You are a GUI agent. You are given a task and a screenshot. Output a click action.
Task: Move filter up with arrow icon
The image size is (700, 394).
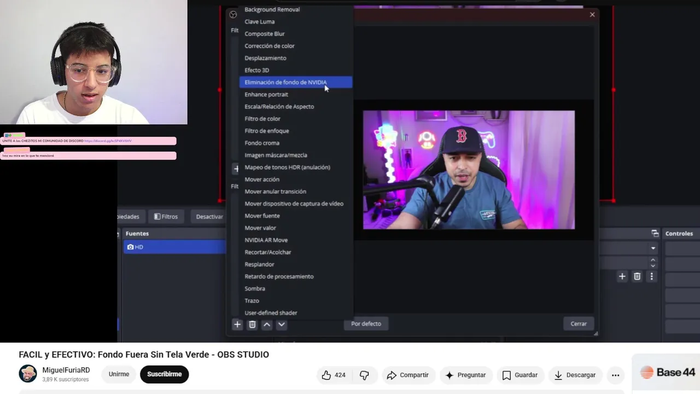pyautogui.click(x=267, y=325)
